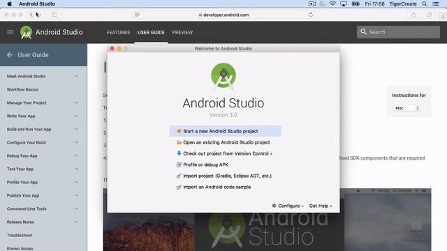
Task: Click the Fri 17:58 clock in menu bar
Action: (374, 3)
